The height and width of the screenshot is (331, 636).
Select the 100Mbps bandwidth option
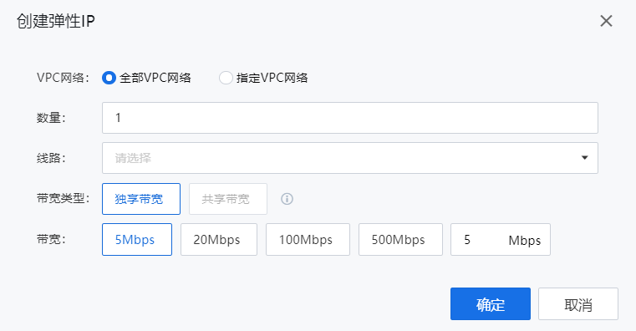pyautogui.click(x=308, y=239)
